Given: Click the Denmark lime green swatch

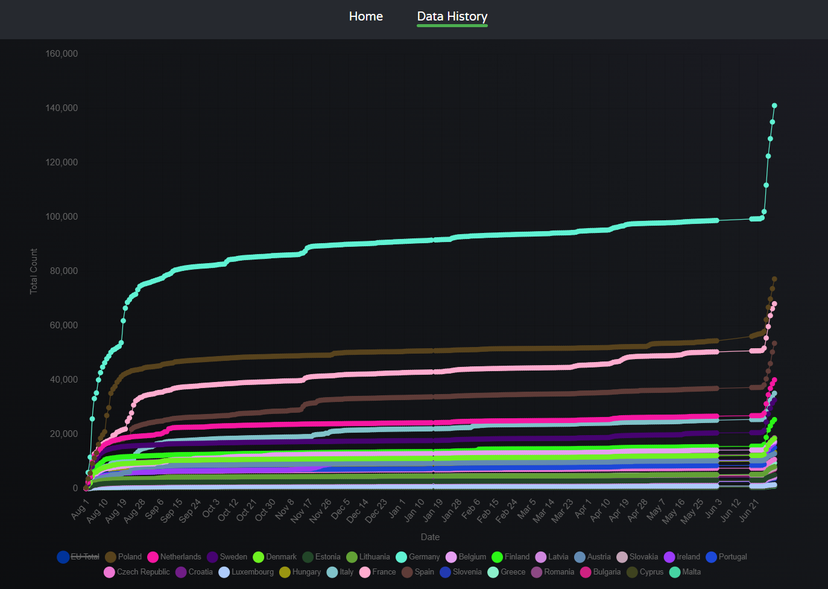Looking at the screenshot, I should (x=258, y=557).
